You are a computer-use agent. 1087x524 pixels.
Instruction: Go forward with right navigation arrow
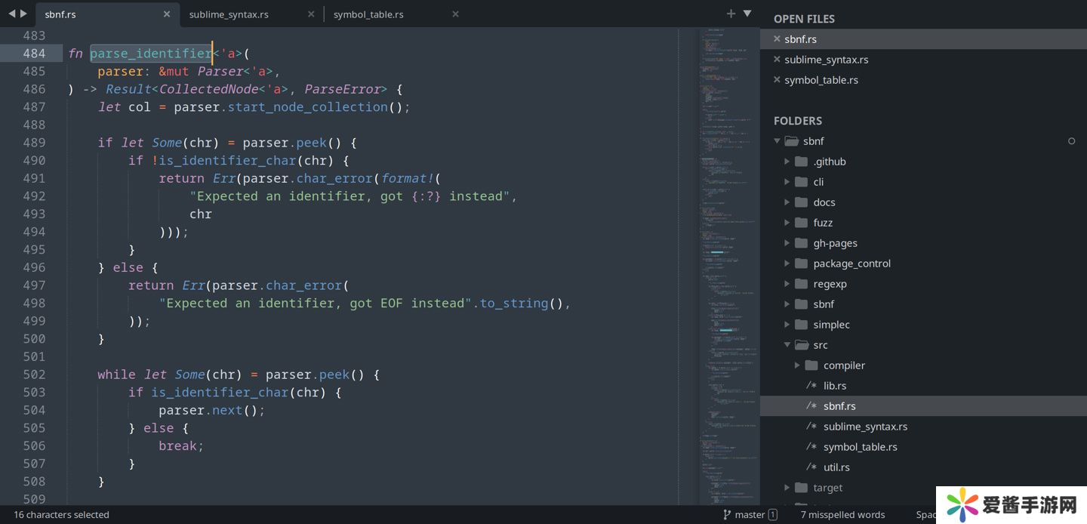click(23, 14)
